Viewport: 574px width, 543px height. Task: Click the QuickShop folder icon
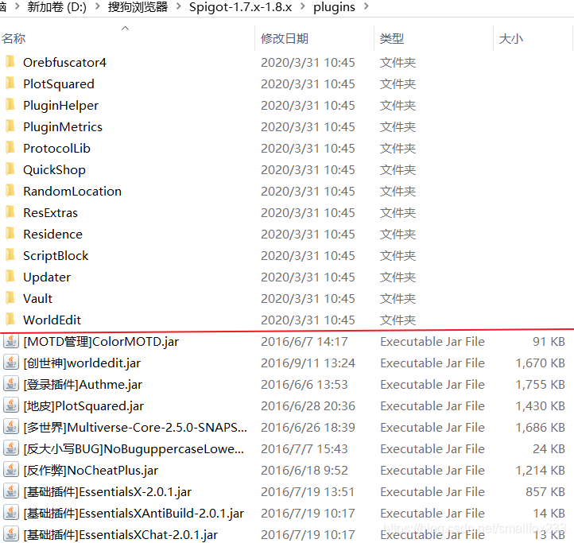click(x=10, y=169)
